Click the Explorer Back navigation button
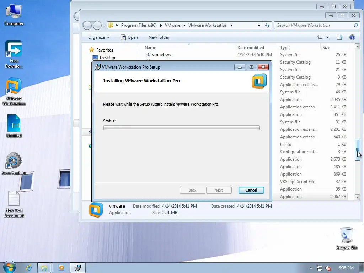 click(87, 25)
